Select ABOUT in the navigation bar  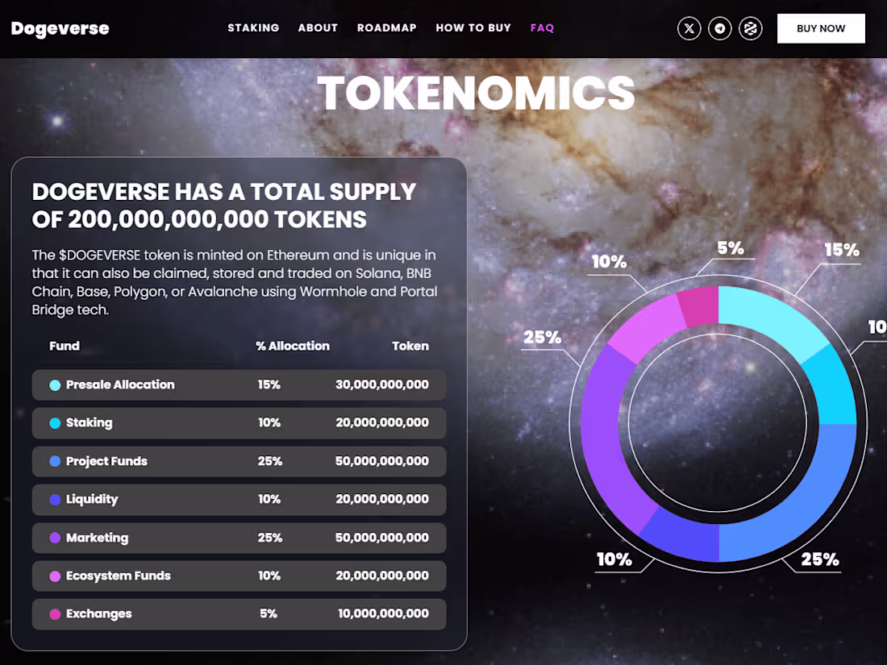point(318,27)
